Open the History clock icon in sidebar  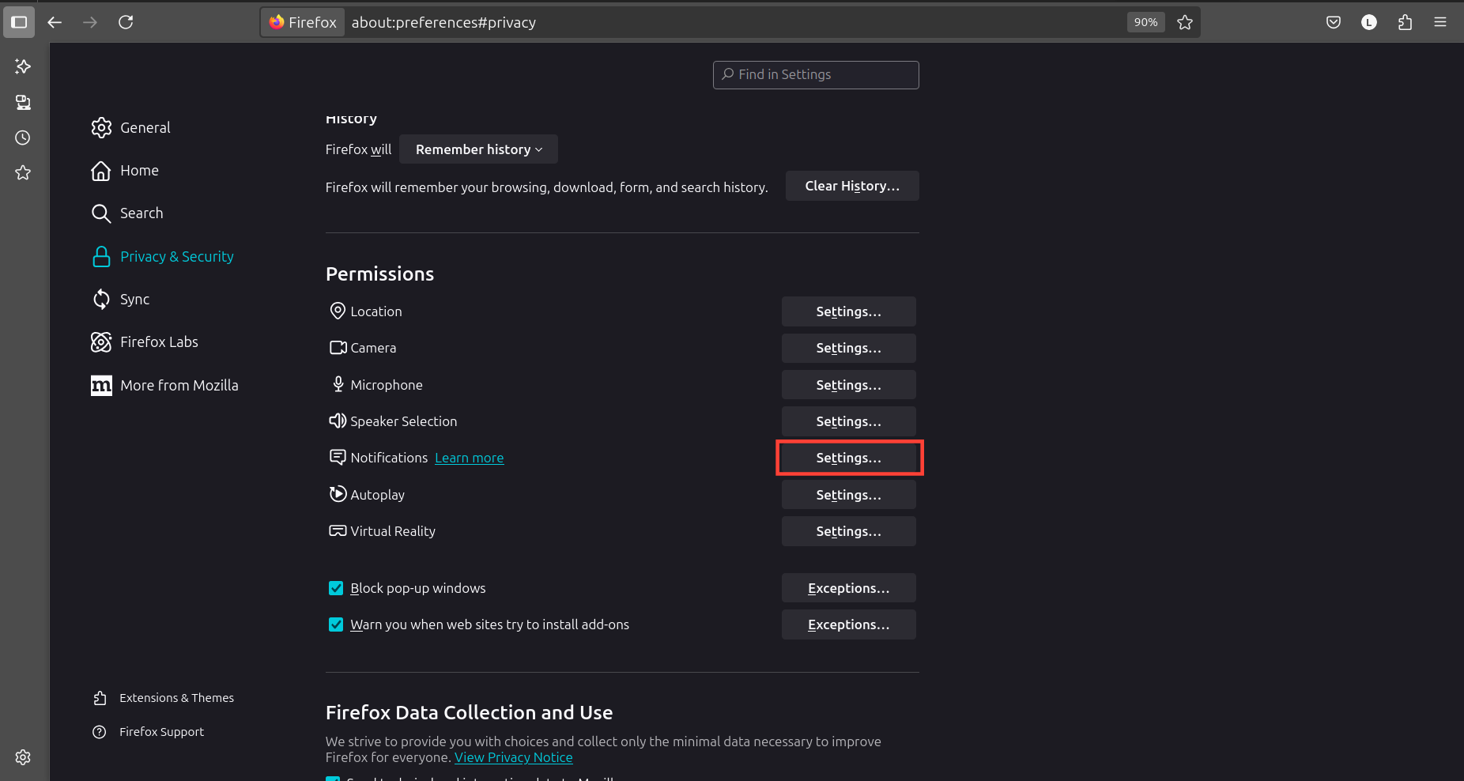pyautogui.click(x=23, y=138)
